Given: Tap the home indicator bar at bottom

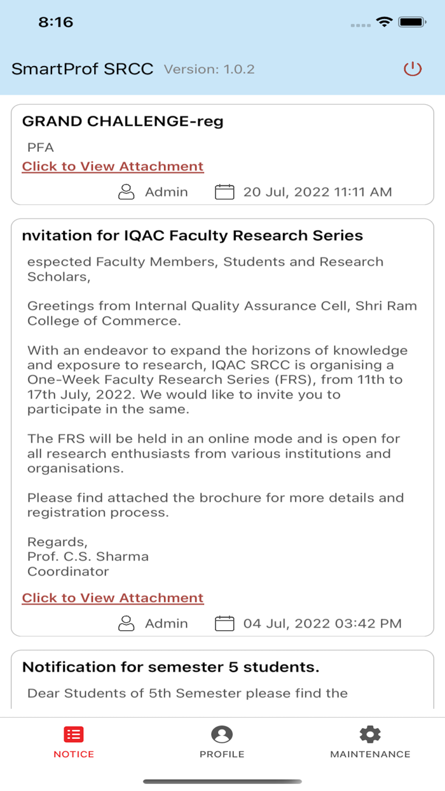Looking at the screenshot, I should pyautogui.click(x=222, y=780).
